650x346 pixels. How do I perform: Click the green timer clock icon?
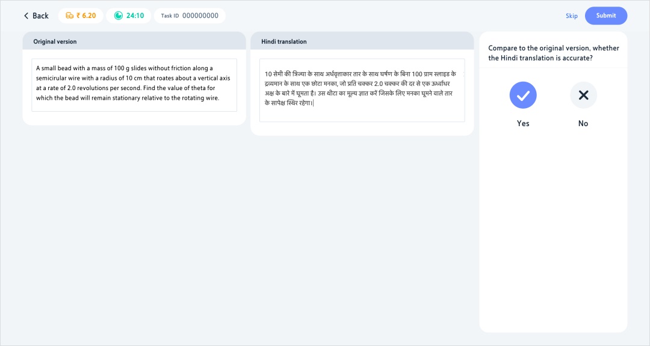point(118,16)
